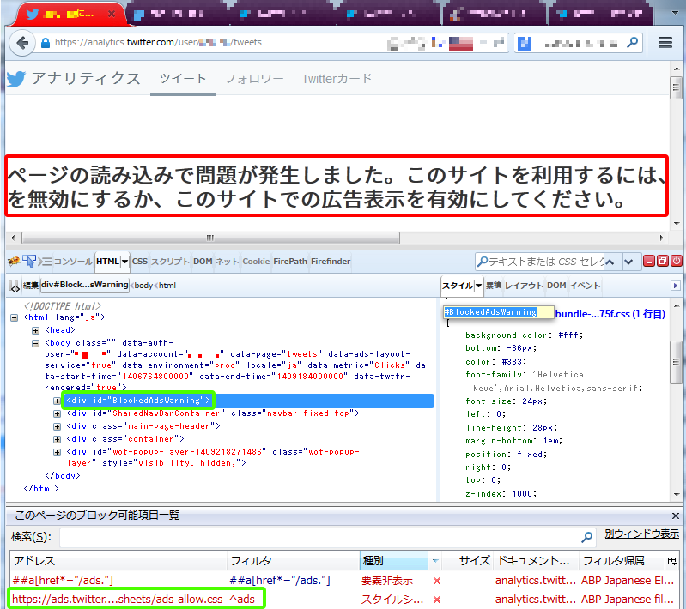Click the z-index: 1000 value

[x=524, y=493]
